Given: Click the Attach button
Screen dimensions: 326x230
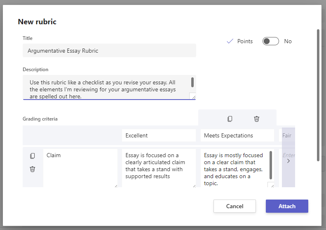Looking at the screenshot, I should coord(287,206).
